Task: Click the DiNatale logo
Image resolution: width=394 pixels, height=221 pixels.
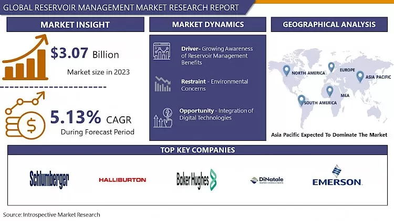Action: pyautogui.click(x=267, y=180)
